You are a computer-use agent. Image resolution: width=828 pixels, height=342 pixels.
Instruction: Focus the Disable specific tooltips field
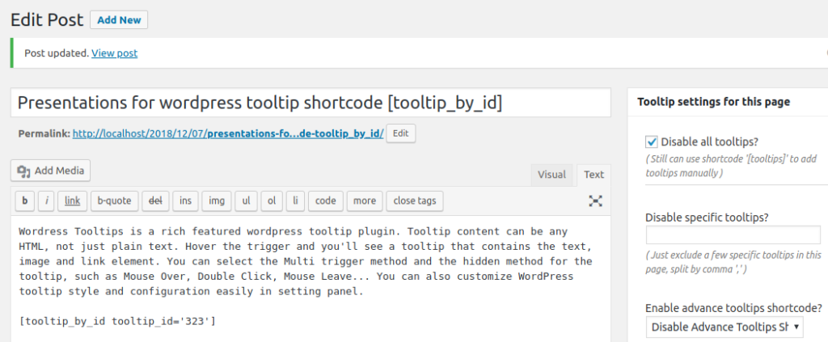(x=733, y=235)
